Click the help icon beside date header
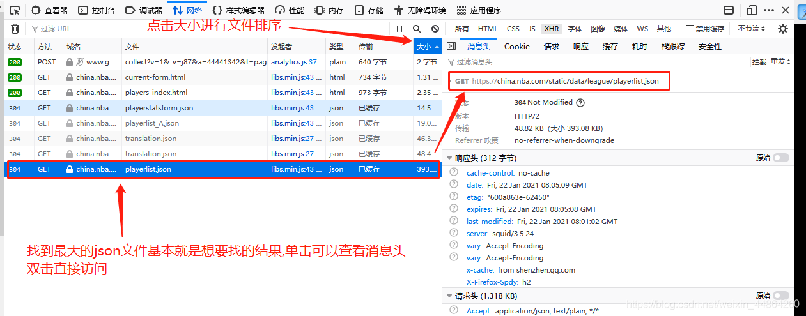 [x=454, y=184]
